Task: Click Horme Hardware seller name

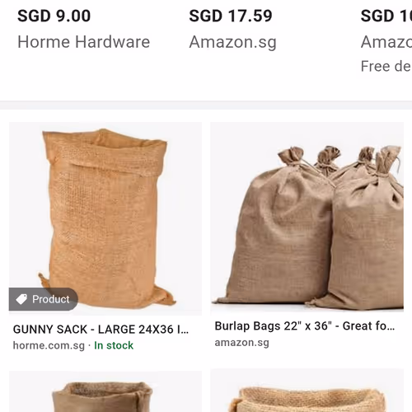Action: pyautogui.click(x=84, y=42)
